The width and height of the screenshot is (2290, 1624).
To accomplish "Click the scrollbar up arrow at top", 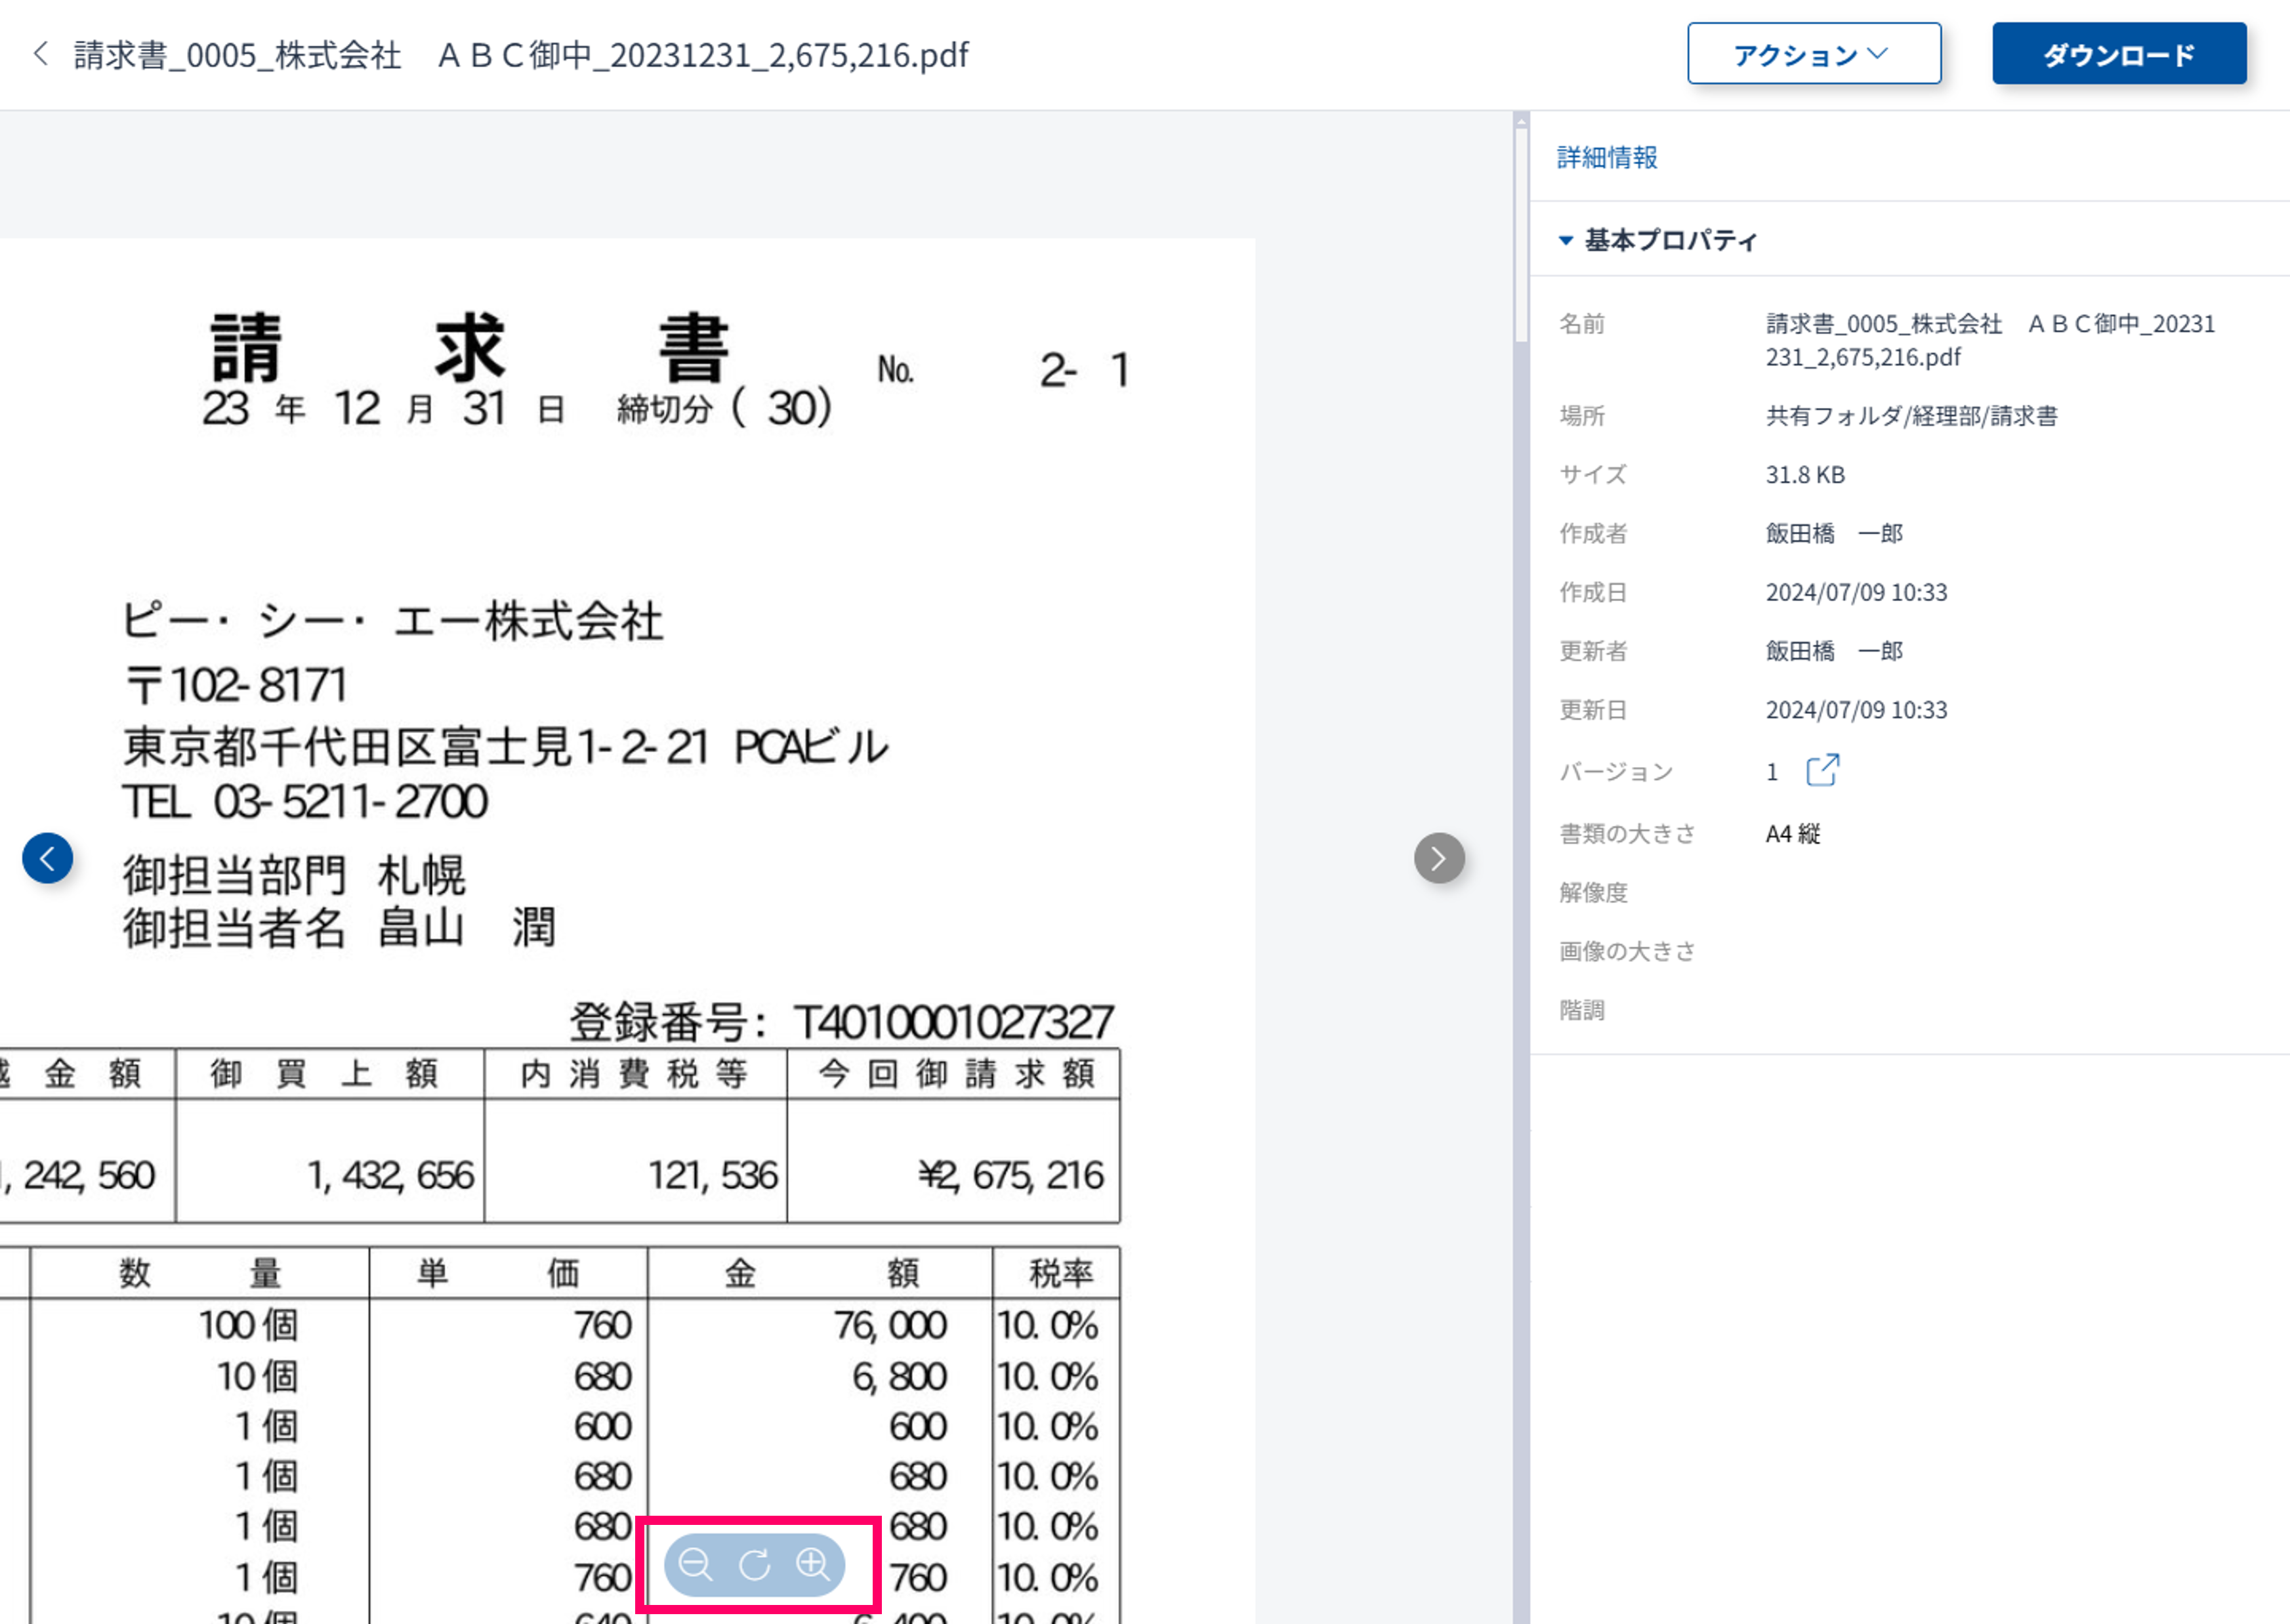I will click(x=1521, y=122).
